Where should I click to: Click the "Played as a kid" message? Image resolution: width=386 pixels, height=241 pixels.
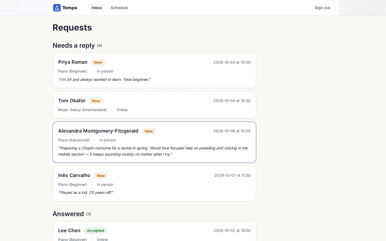(x=86, y=193)
